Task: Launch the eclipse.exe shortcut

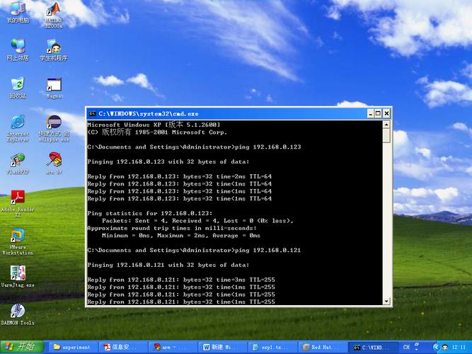Action: point(54,129)
